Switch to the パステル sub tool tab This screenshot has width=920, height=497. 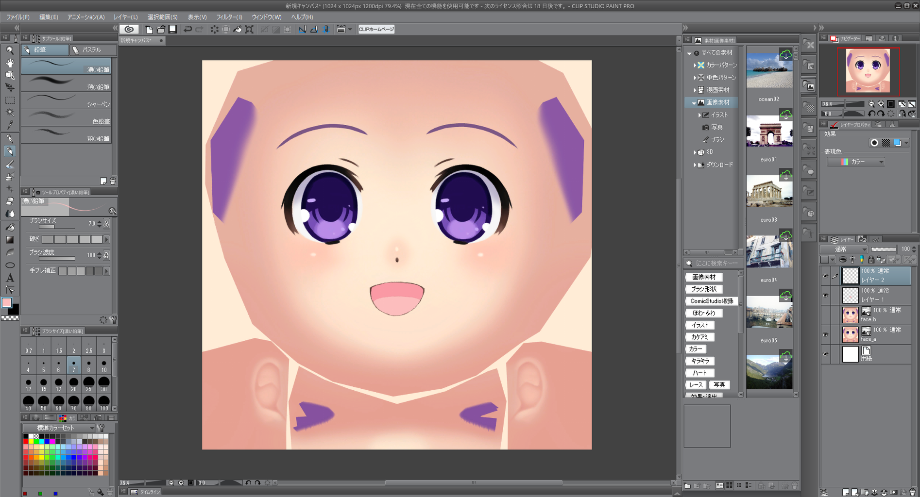[x=93, y=50]
